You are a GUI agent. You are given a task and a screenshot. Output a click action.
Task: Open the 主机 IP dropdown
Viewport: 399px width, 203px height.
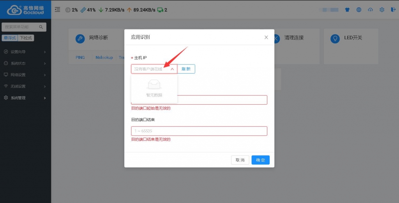(154, 69)
